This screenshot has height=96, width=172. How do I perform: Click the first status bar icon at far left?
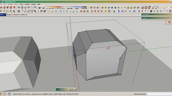pyautogui.click(x=1, y=94)
